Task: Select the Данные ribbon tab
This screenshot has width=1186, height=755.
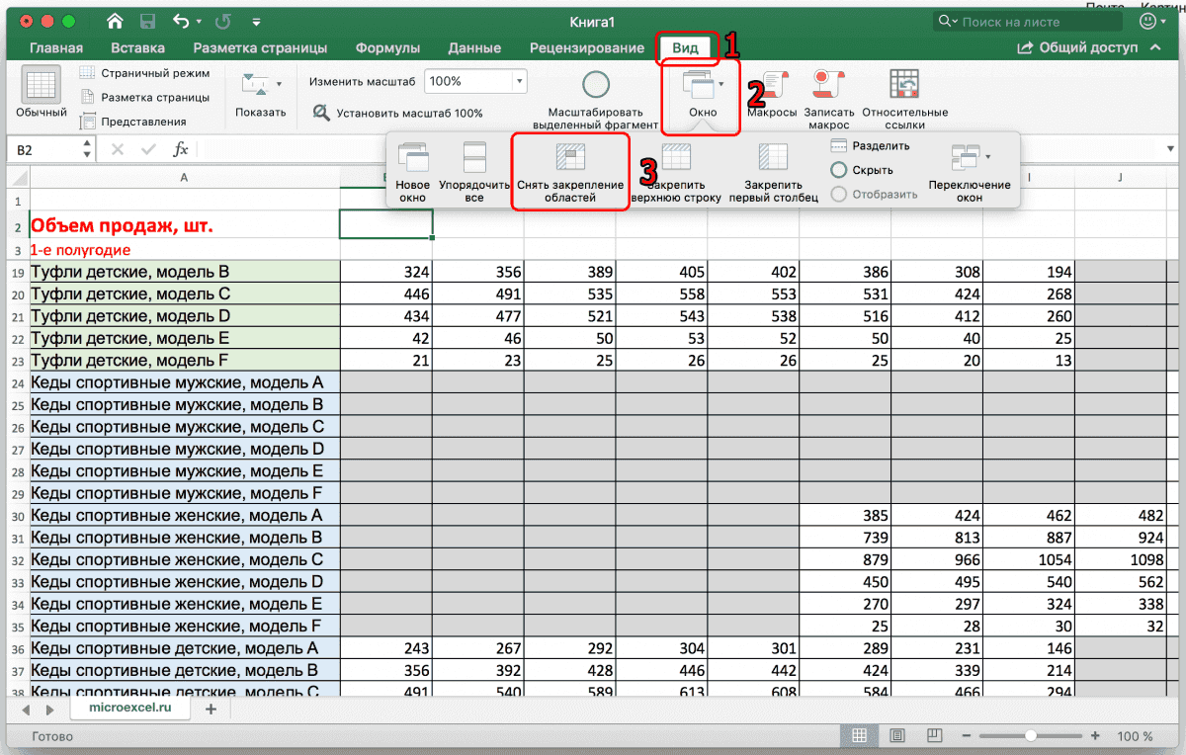Action: (x=473, y=46)
